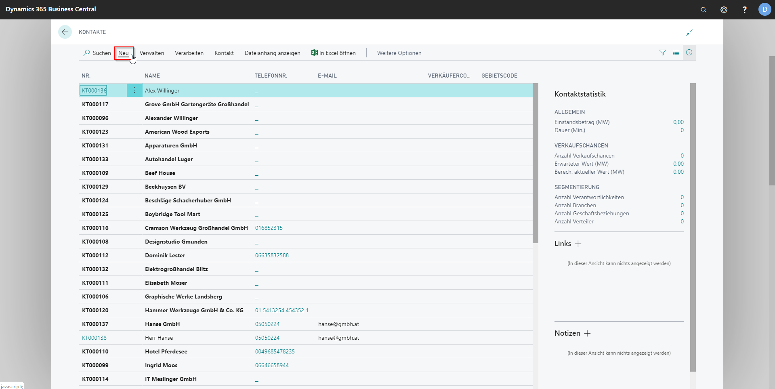Click contact number KT000110 of Hotel Pferdesee
This screenshot has width=775, height=389.
pos(95,351)
